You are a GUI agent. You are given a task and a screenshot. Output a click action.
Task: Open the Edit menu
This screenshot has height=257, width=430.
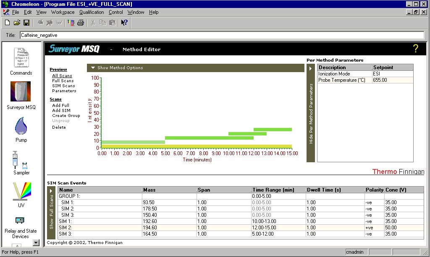click(28, 12)
